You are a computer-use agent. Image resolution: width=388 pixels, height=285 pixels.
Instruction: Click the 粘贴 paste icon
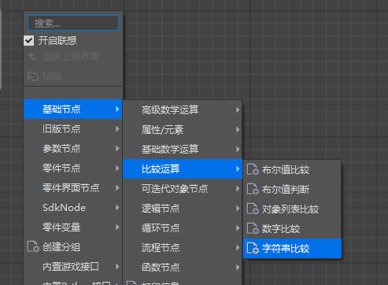33,76
